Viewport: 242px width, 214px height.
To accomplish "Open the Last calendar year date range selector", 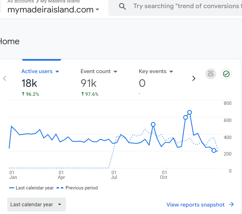I will point(36,204).
